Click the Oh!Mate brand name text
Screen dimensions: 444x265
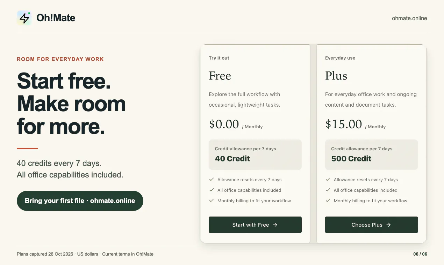(x=56, y=18)
